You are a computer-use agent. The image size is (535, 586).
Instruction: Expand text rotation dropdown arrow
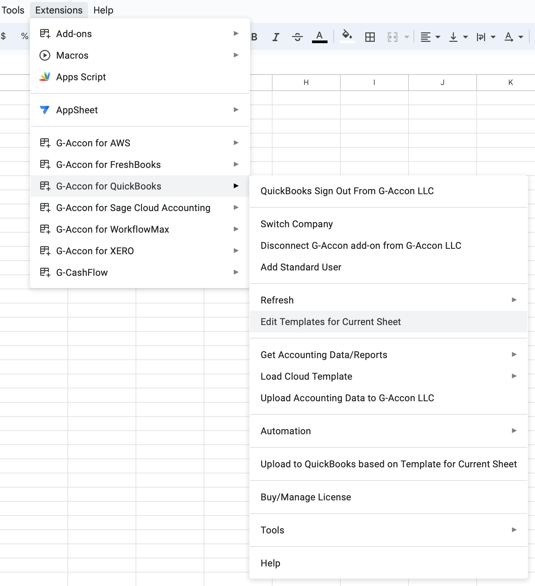521,37
